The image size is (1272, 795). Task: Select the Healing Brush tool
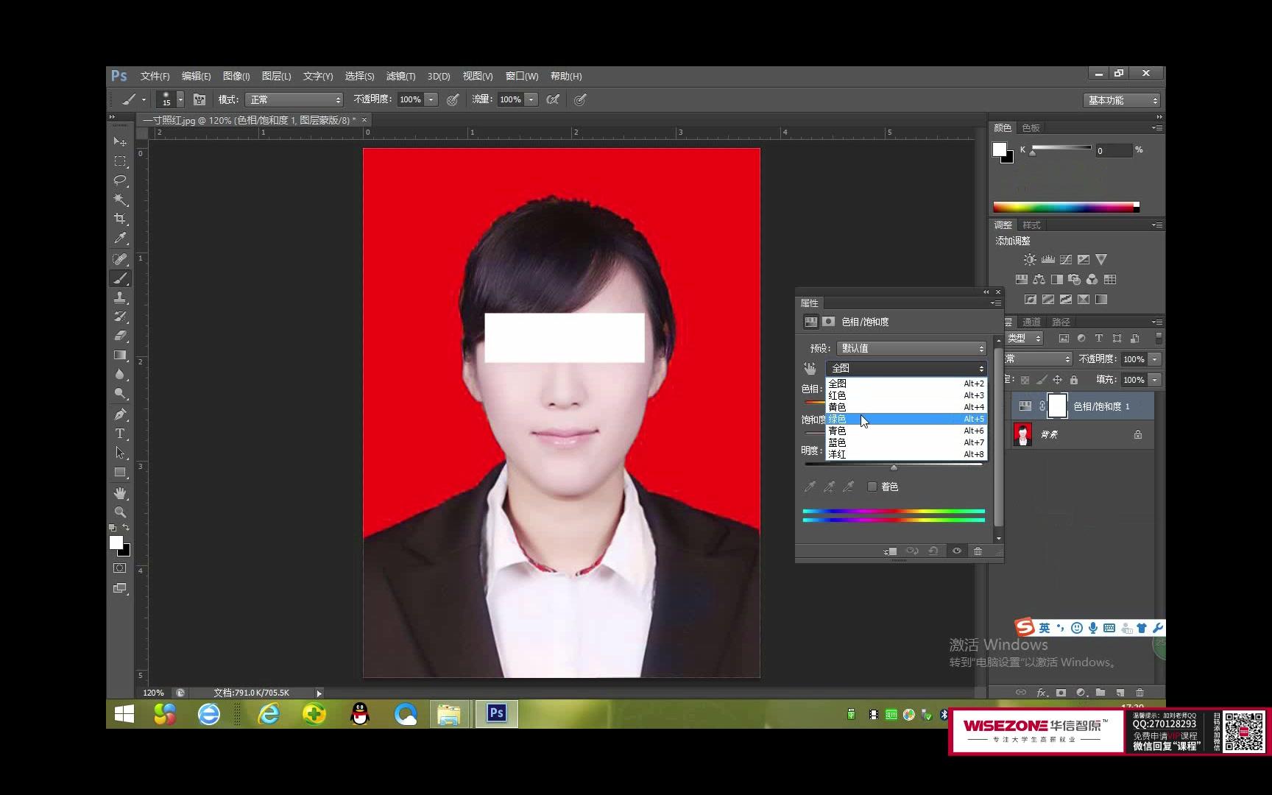[x=120, y=259]
